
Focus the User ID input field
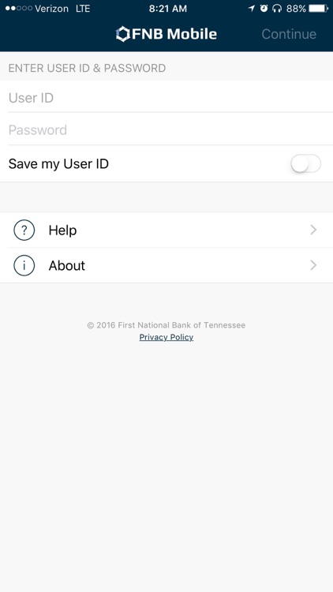pos(166,98)
